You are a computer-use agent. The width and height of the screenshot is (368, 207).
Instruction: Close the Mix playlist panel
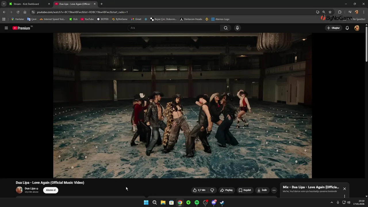coord(344,189)
